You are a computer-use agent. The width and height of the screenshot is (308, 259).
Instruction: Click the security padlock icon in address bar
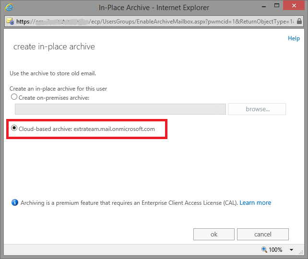point(299,22)
